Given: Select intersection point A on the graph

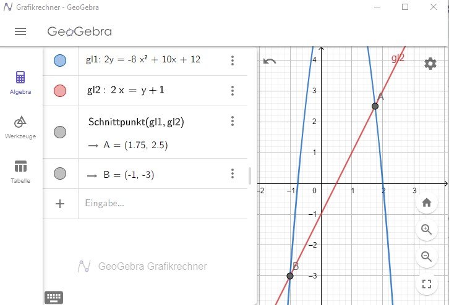Looking at the screenshot, I should 375,106.
